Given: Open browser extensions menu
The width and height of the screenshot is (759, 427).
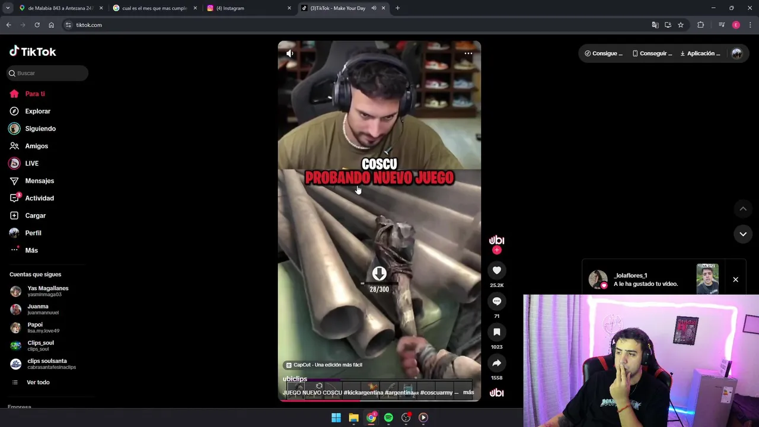Looking at the screenshot, I should tap(700, 25).
